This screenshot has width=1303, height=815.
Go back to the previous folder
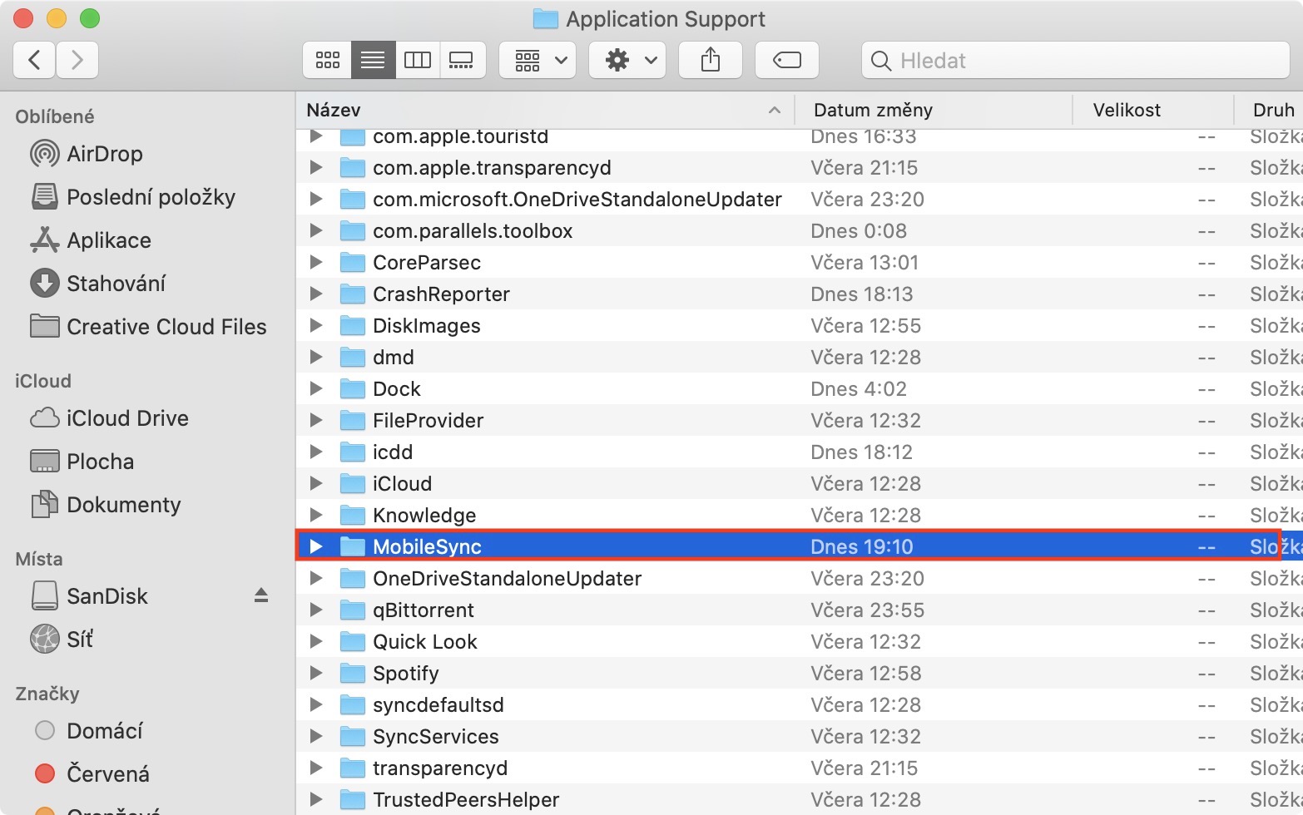(35, 60)
